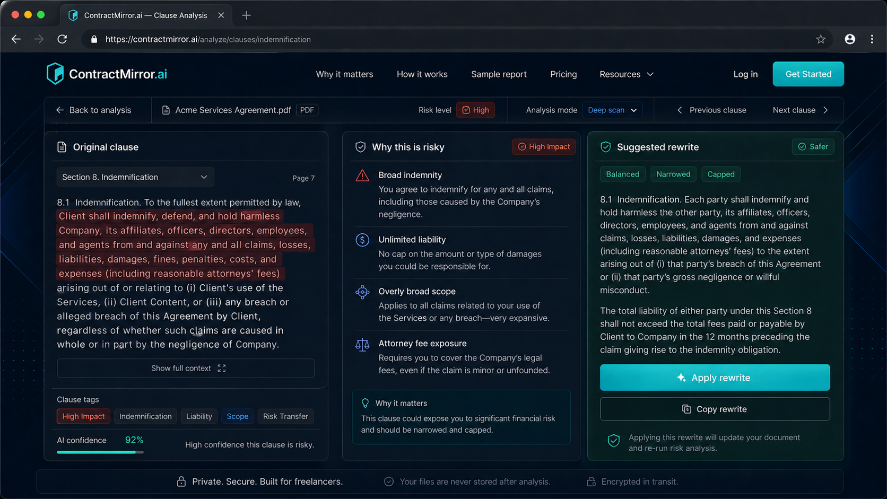Click the Acme Services Agreement.pdf filename

click(233, 110)
